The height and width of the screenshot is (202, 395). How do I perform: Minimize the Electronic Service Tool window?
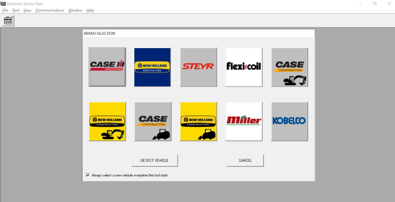tap(361, 3)
